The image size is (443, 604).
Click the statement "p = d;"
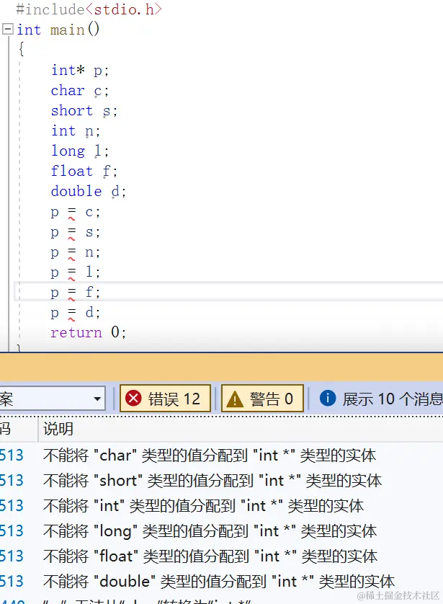coord(76,312)
